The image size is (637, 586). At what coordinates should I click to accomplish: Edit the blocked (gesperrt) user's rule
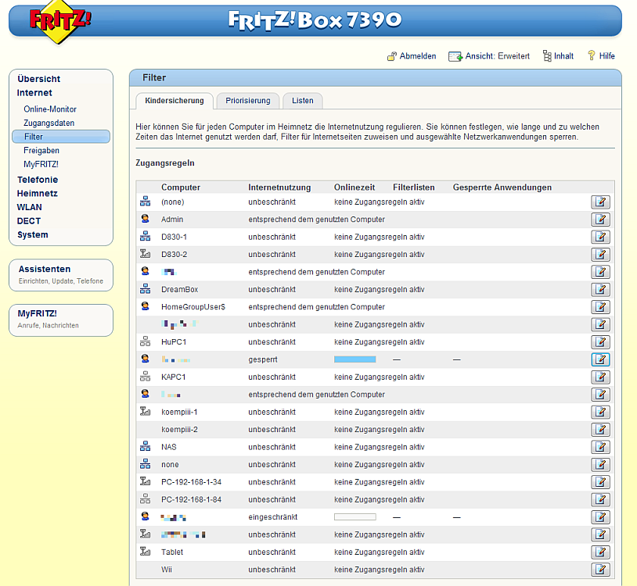coord(600,359)
